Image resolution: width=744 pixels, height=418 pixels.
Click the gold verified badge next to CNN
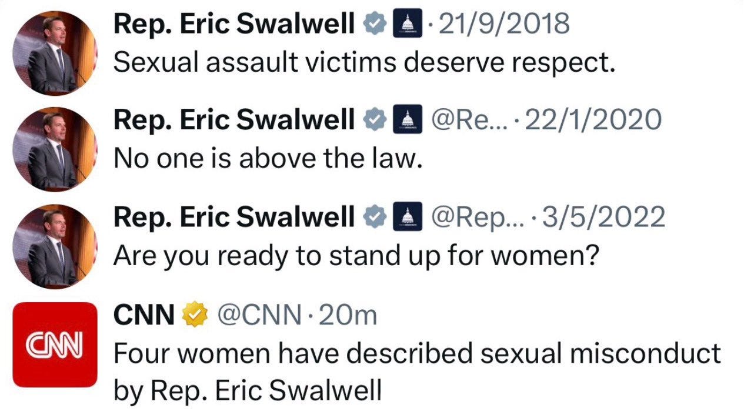point(196,316)
